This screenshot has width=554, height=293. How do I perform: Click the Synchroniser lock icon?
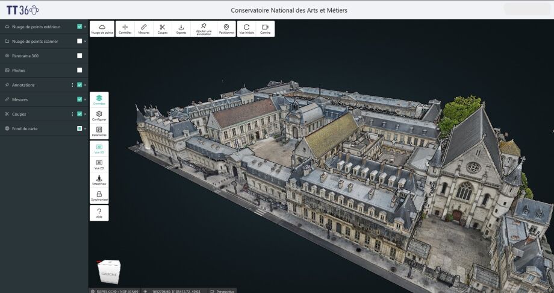(99, 195)
